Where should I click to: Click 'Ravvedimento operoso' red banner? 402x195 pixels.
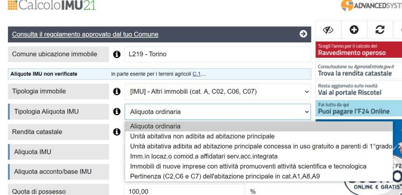[352, 53]
